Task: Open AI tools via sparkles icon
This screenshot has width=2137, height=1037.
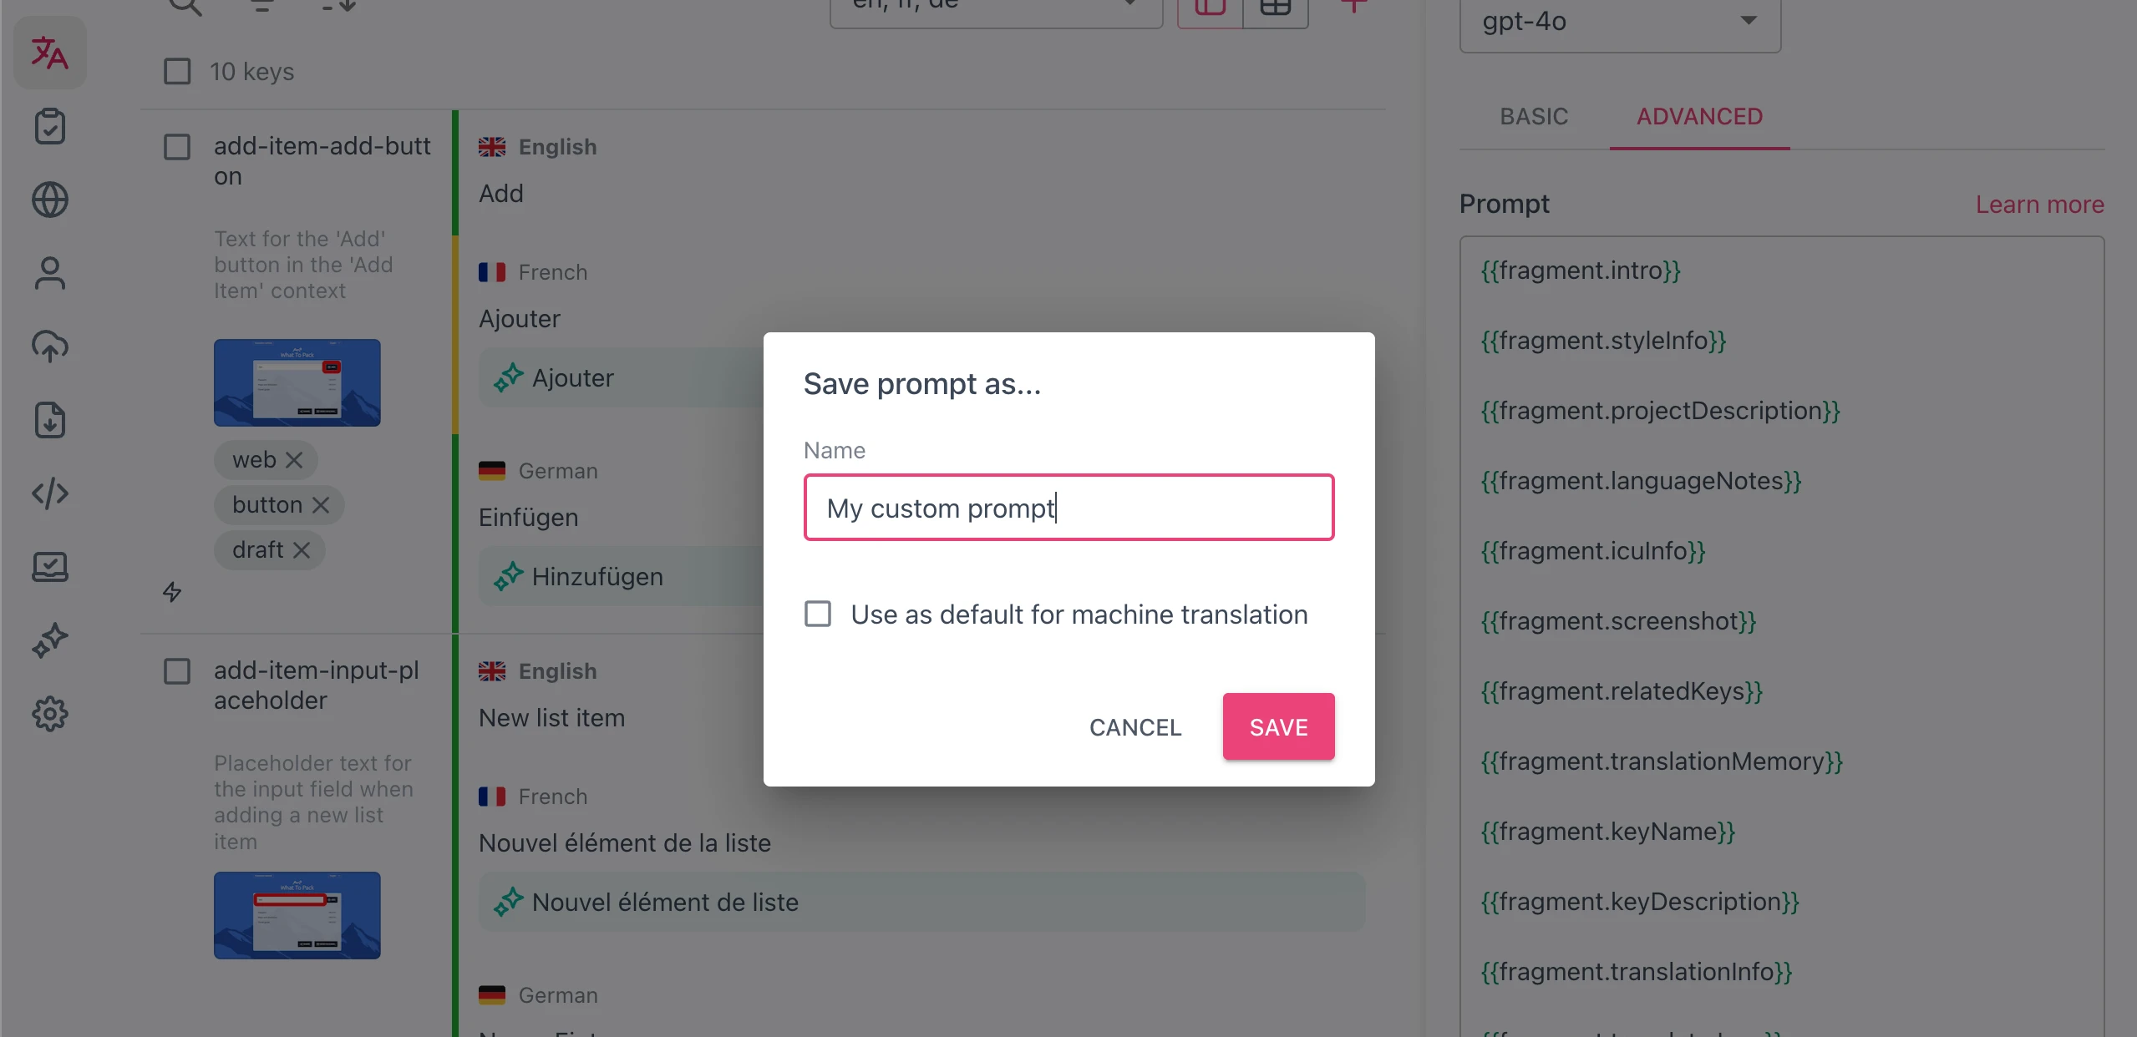Action: click(49, 640)
